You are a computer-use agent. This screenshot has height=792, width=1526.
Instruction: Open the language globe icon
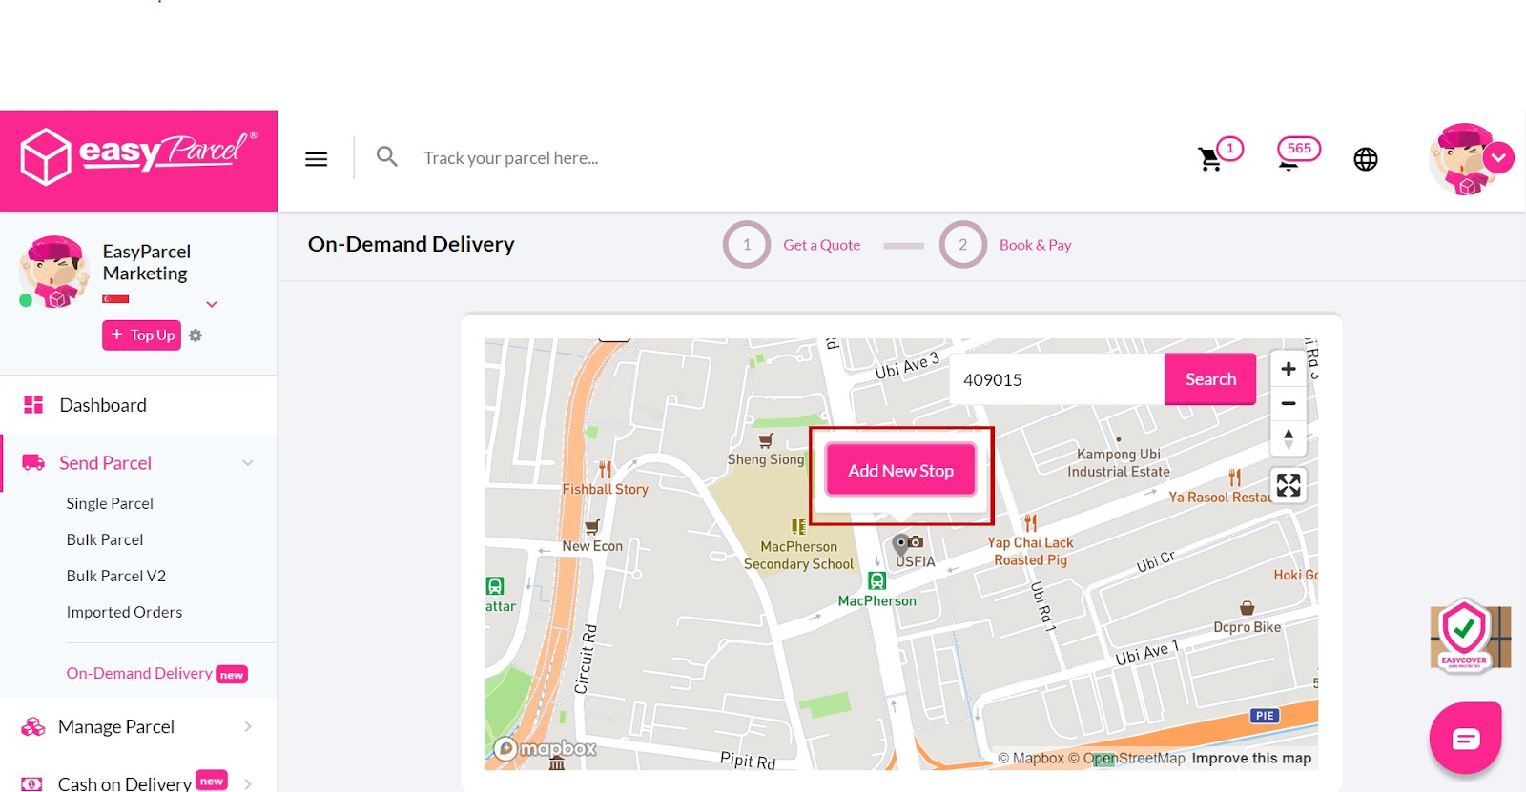[1365, 159]
